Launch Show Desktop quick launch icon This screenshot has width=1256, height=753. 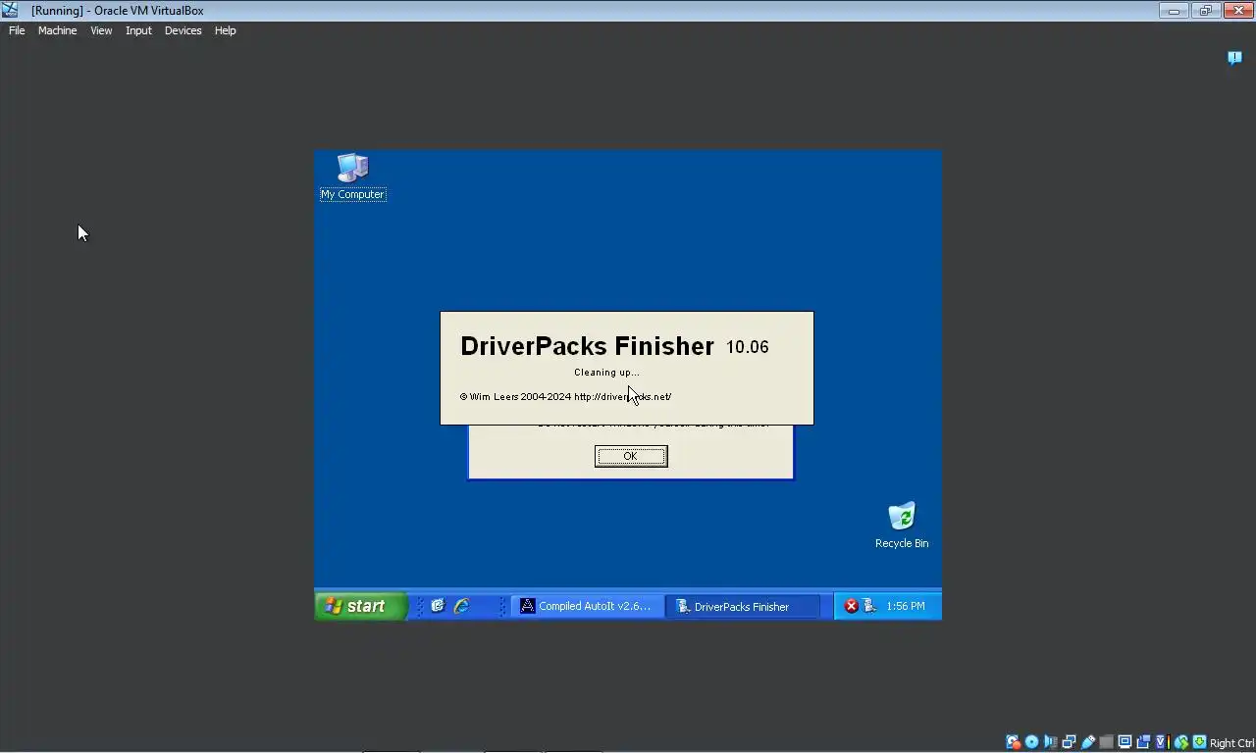coord(438,606)
